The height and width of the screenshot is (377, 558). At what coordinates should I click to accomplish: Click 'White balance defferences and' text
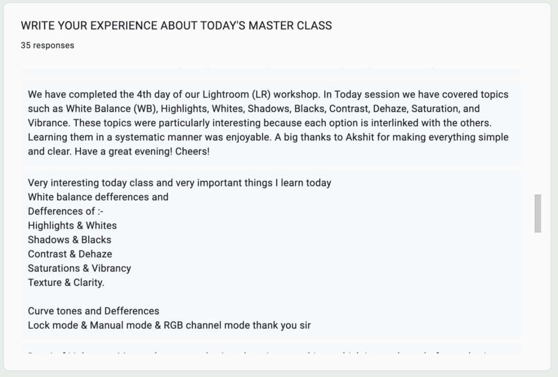pyautogui.click(x=98, y=197)
